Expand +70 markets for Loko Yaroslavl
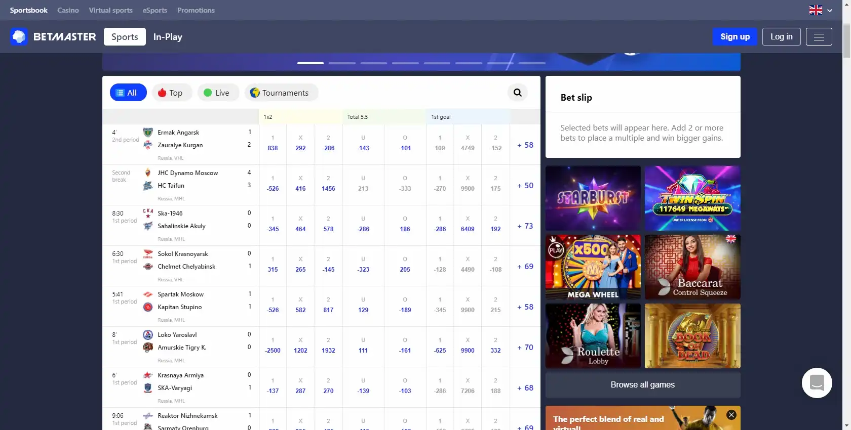The height and width of the screenshot is (430, 851). [525, 347]
